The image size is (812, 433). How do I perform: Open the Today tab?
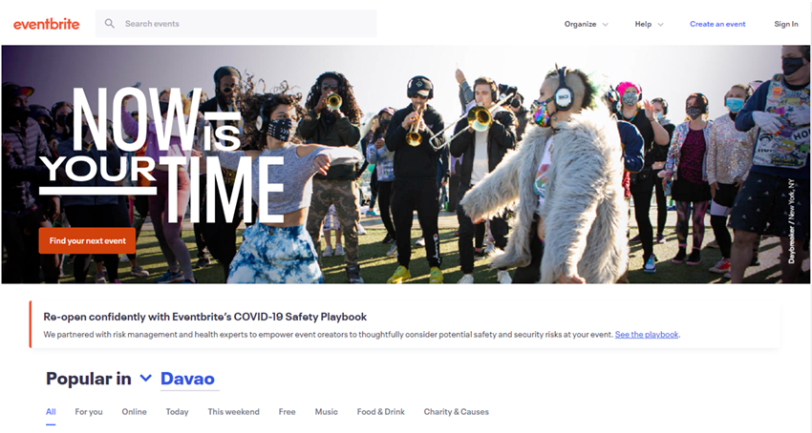pos(177,412)
